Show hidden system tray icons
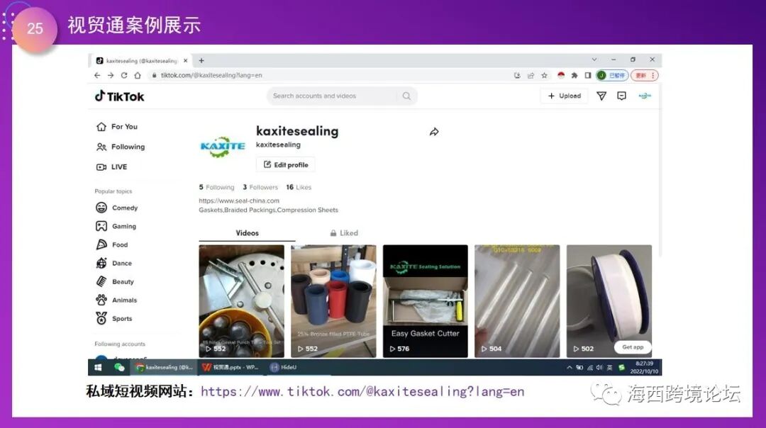Viewport: 766px width, 428px height. point(569,368)
